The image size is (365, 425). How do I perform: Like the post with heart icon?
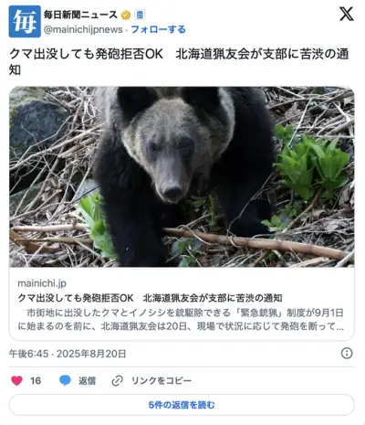click(16, 380)
